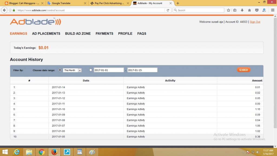Click today's earnings value $0.01
The height and width of the screenshot is (156, 277).
pyautogui.click(x=44, y=48)
